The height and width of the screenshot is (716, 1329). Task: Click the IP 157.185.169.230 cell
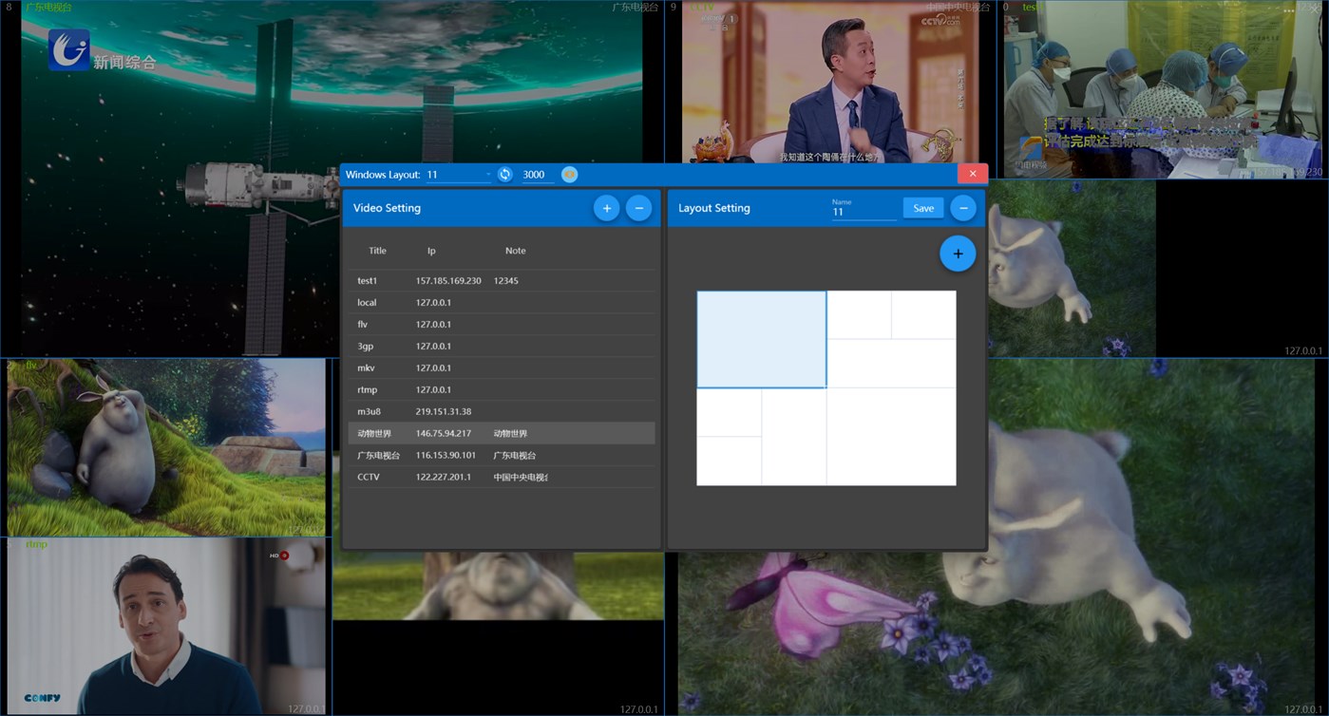[448, 281]
